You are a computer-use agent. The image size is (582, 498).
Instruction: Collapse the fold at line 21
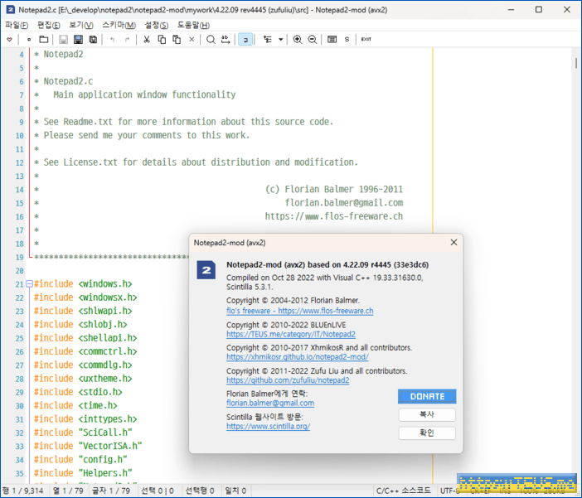point(29,284)
